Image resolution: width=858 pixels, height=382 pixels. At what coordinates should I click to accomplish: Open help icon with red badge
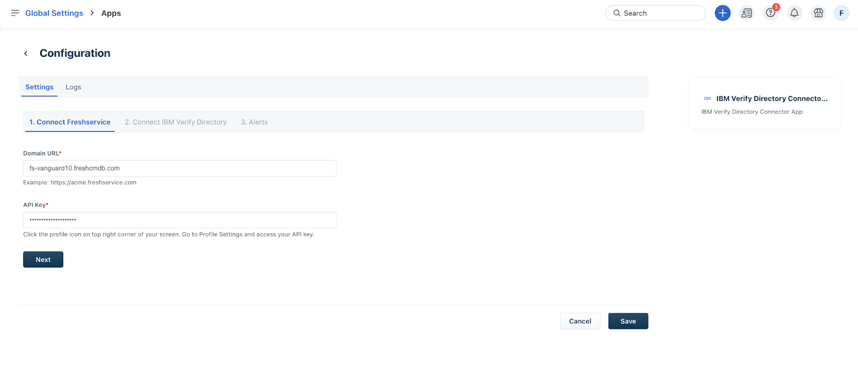coord(771,13)
